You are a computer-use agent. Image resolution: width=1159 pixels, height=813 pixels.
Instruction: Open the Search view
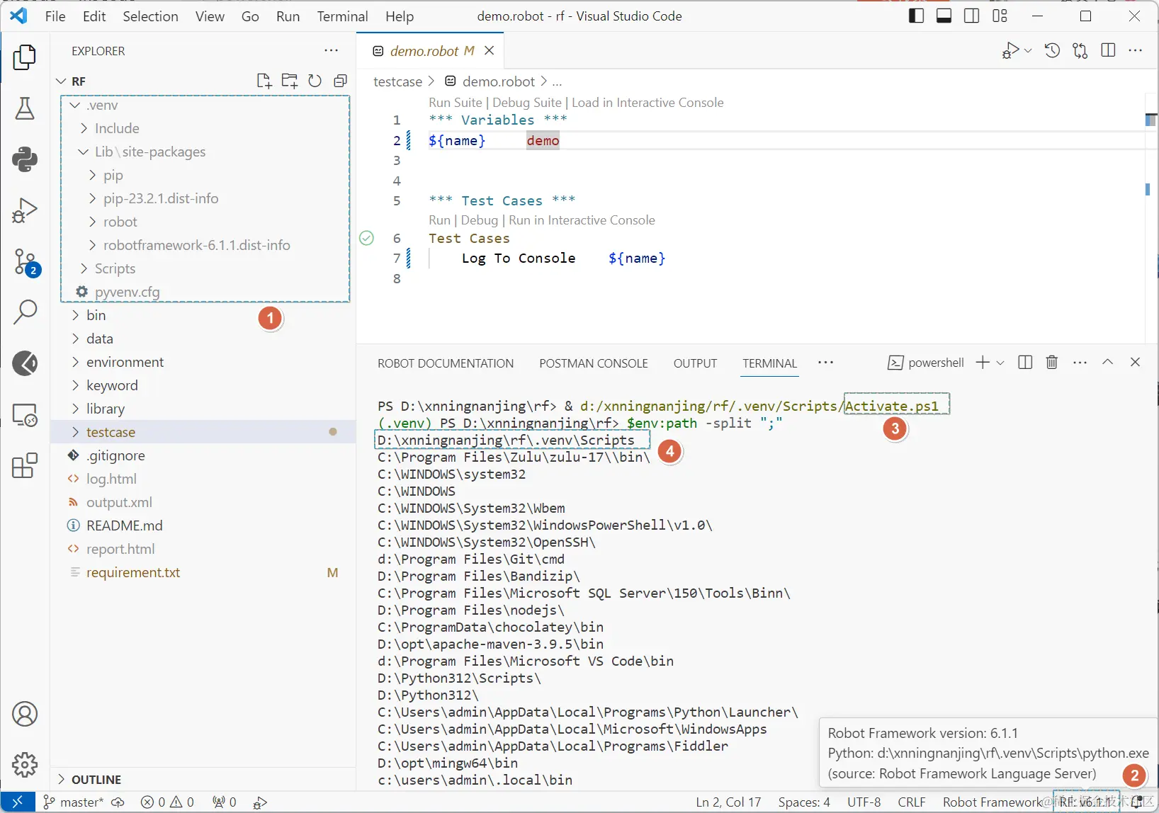25,312
